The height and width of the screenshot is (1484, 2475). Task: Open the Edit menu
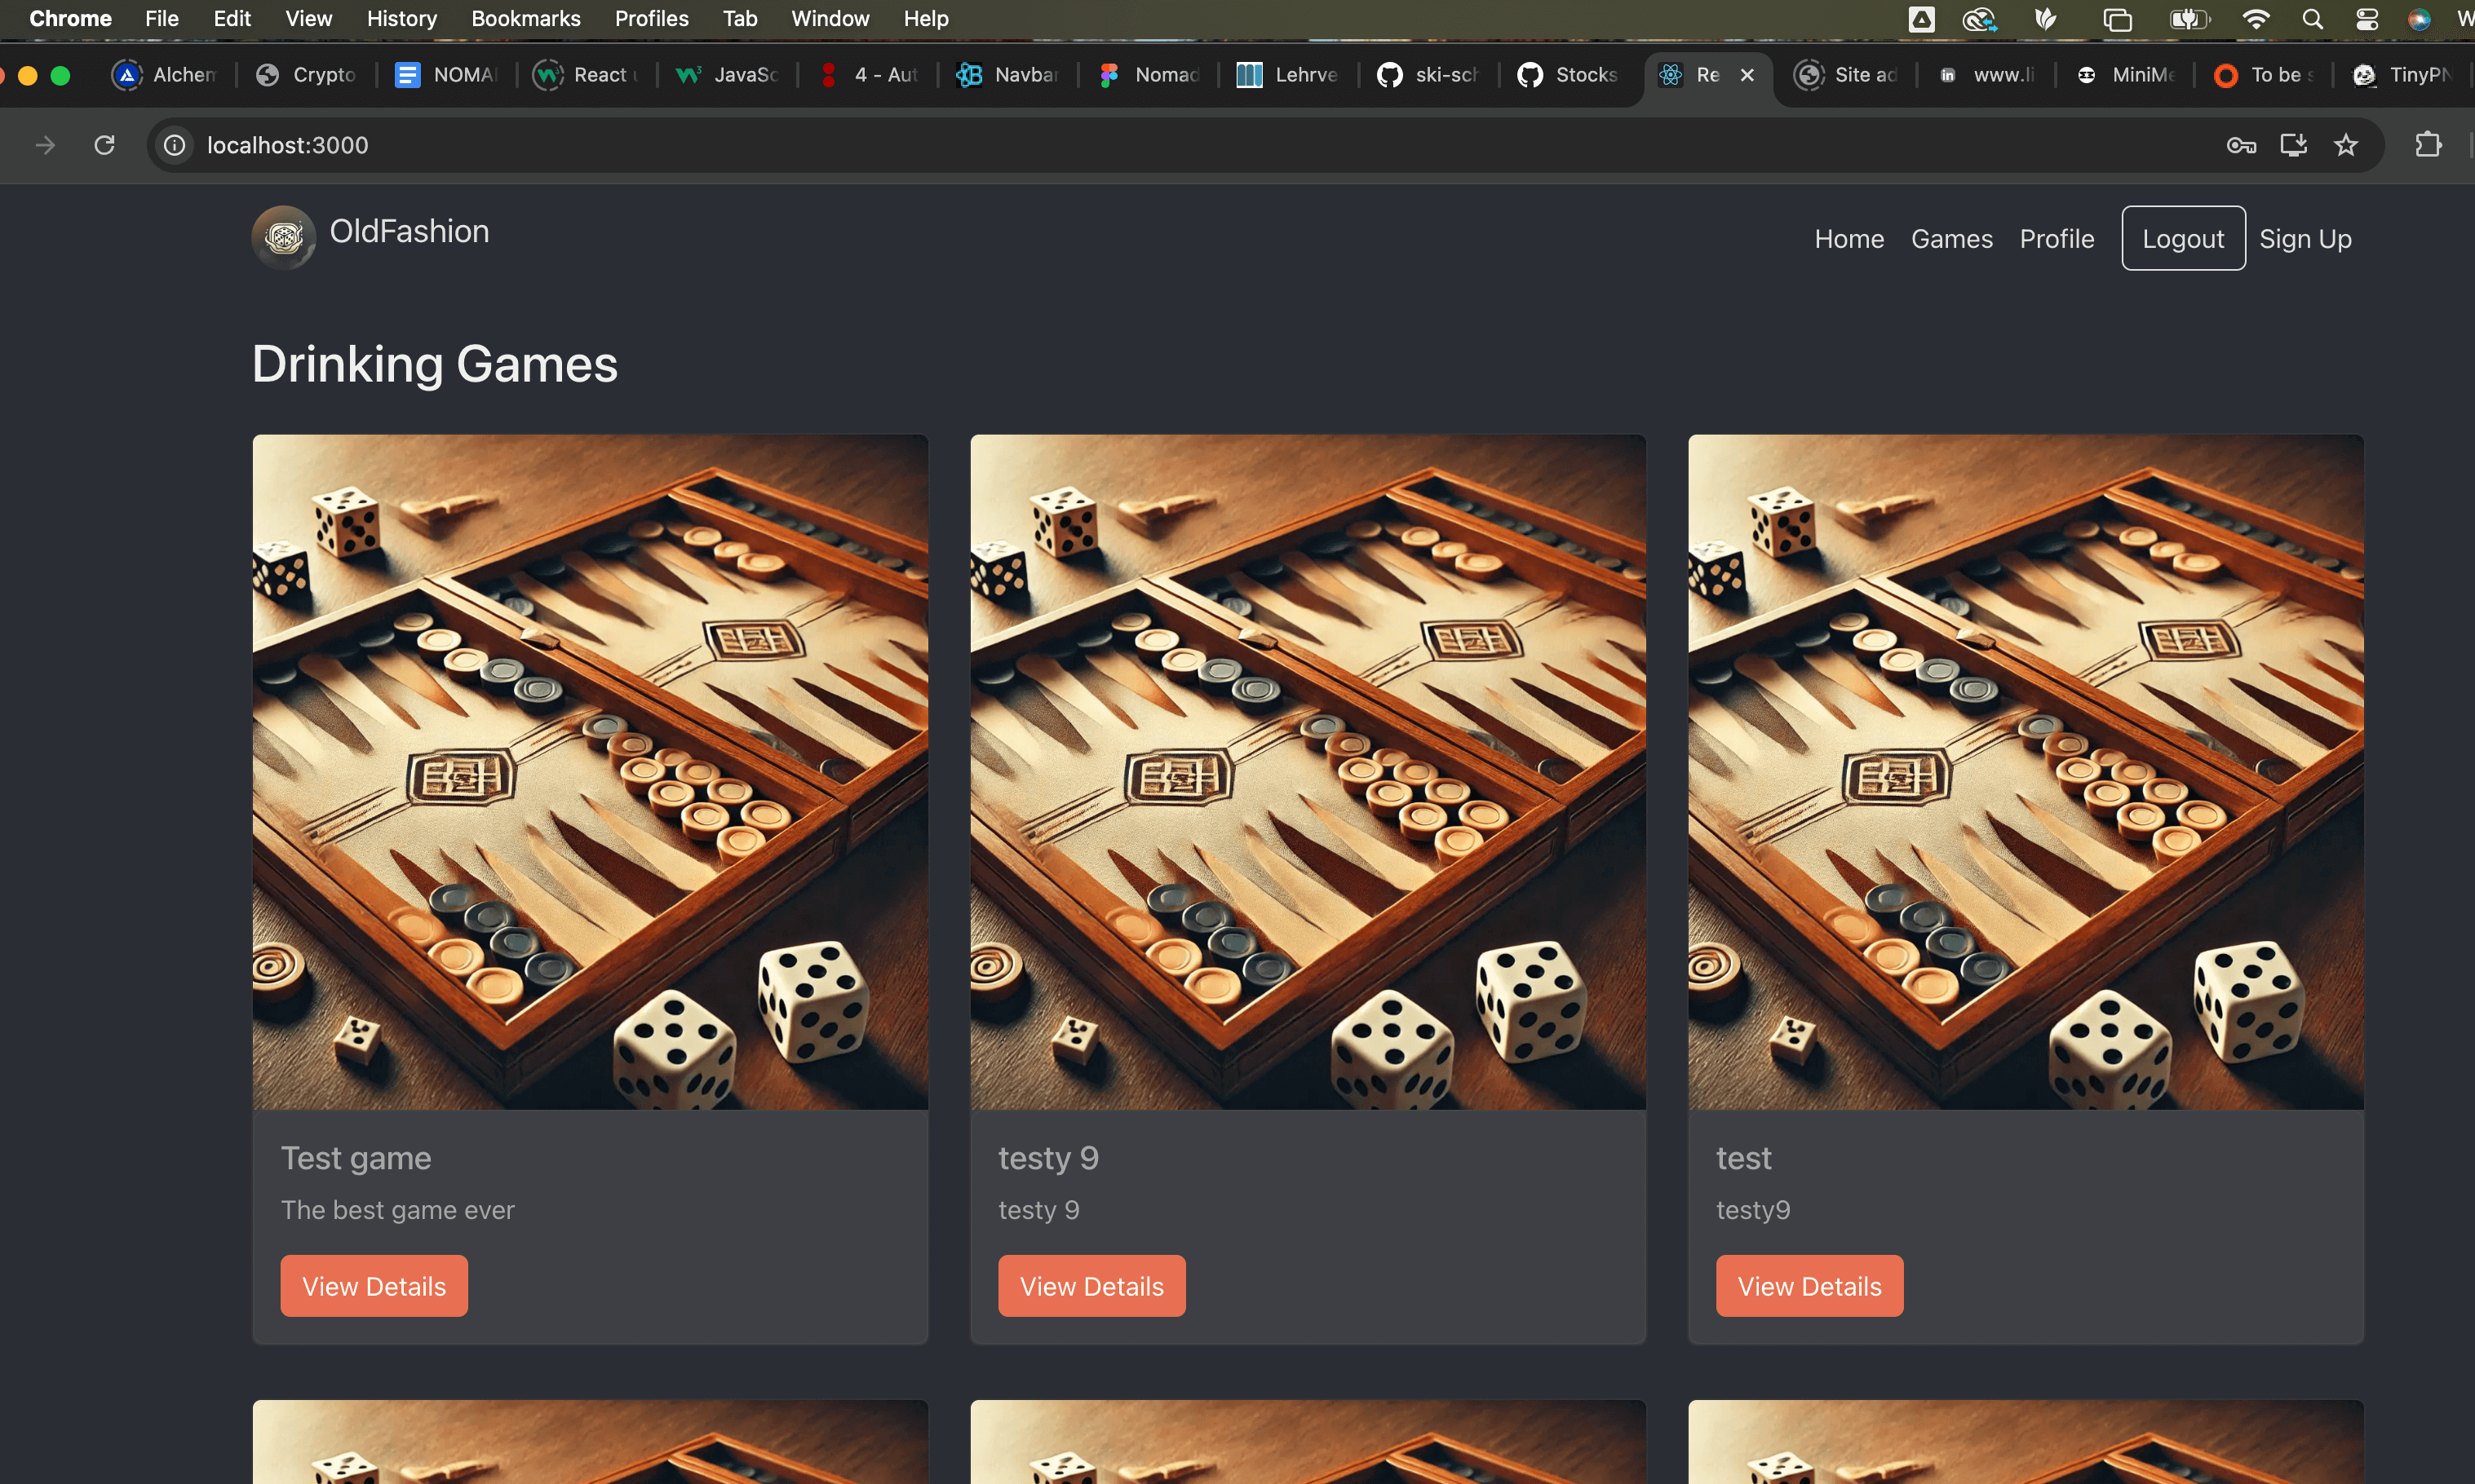231,19
